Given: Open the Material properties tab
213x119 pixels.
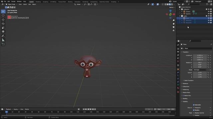Looking at the screenshot, I should tap(178, 88).
